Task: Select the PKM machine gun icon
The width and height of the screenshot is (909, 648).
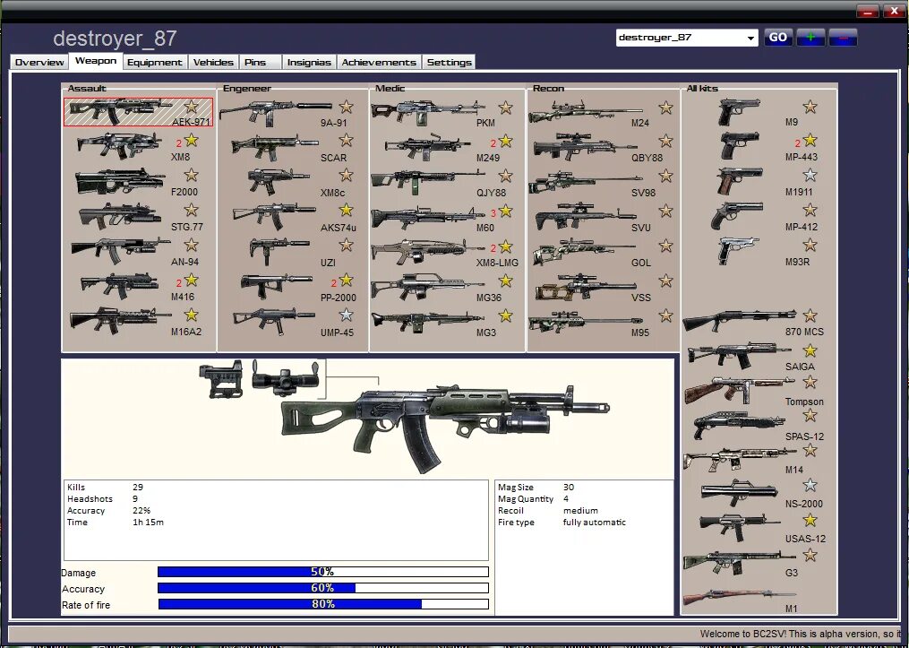Action: 428,112
